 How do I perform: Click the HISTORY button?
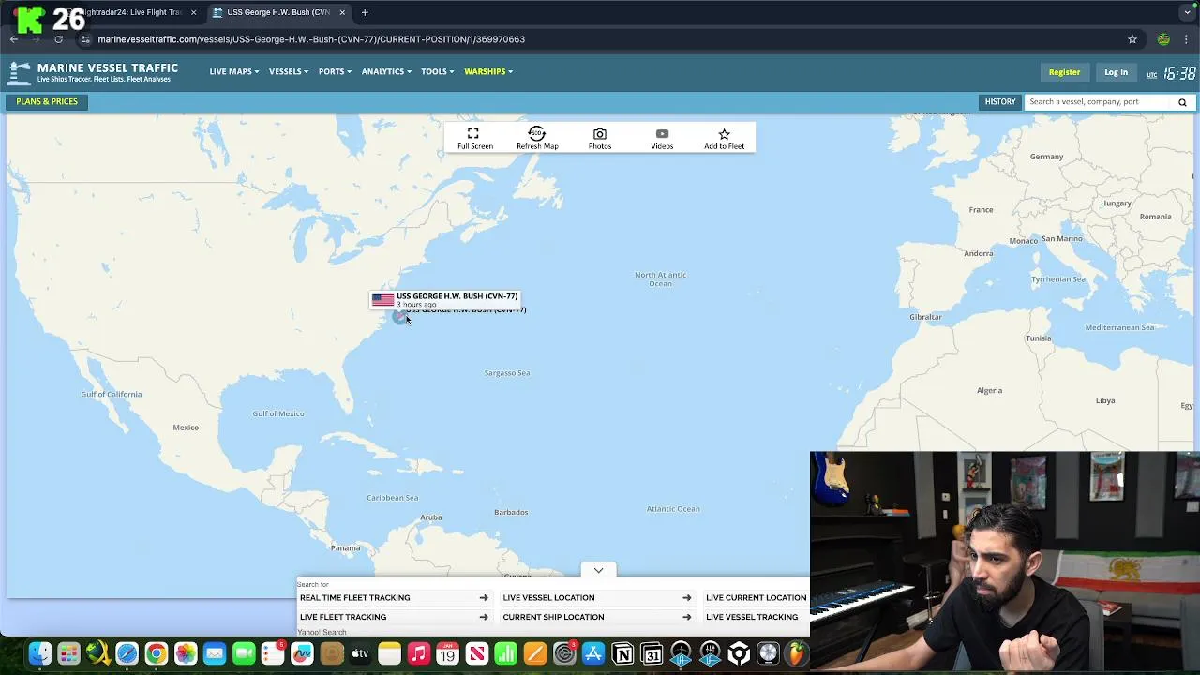pos(999,101)
